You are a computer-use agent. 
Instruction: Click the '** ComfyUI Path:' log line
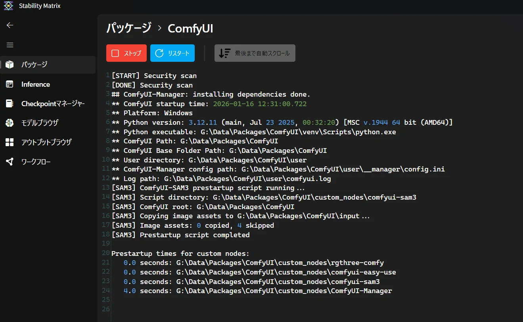click(x=195, y=141)
